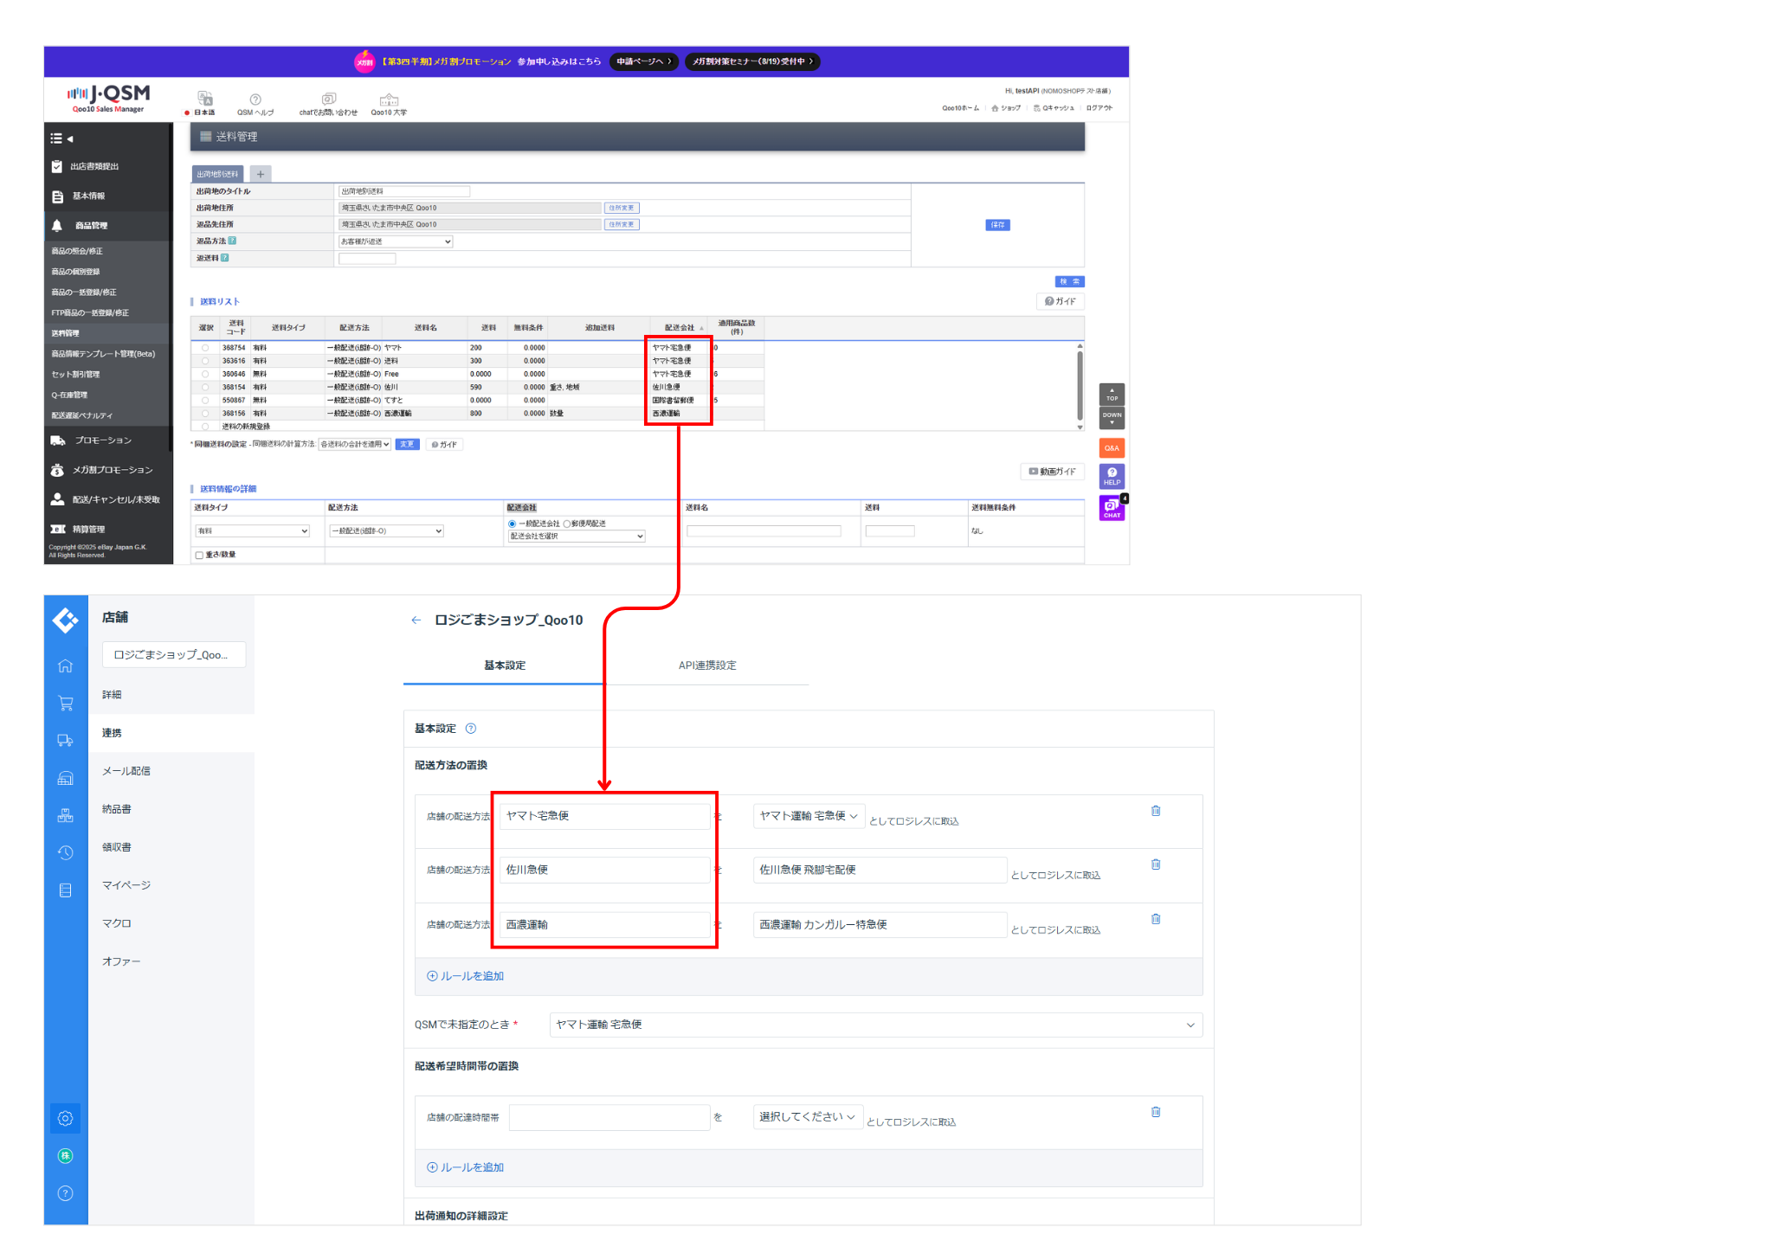This screenshot has width=1773, height=1253.
Task: Open the home icon in Logiless sidebar
Action: coord(66,666)
